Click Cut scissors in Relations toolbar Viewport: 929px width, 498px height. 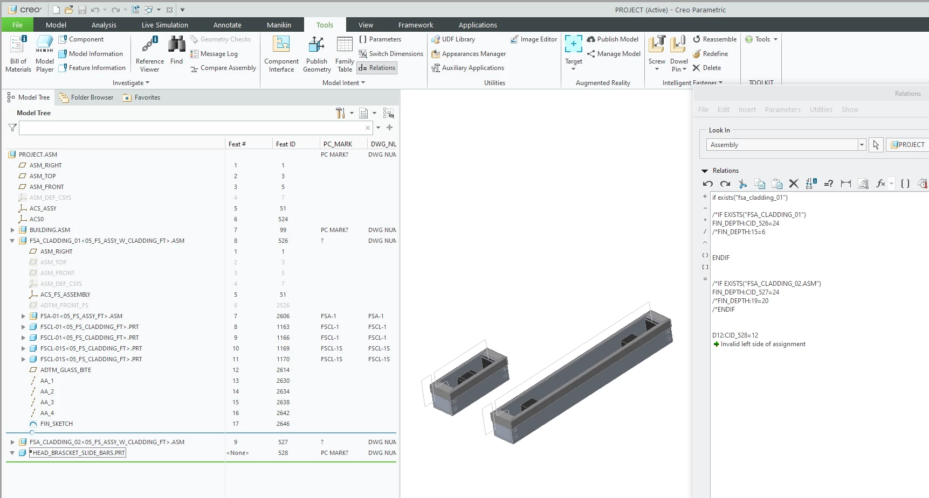[742, 184]
